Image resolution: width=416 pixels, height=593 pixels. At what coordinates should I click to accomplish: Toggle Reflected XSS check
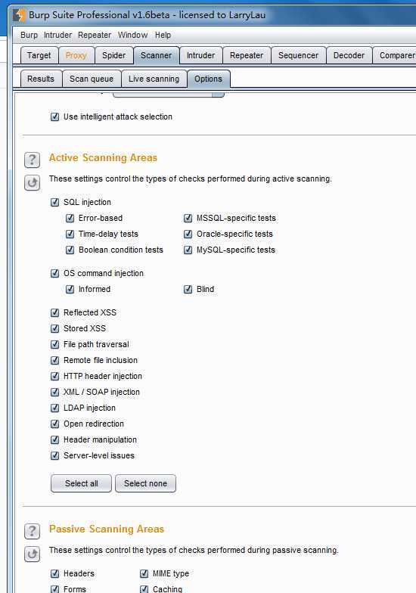[x=54, y=312]
